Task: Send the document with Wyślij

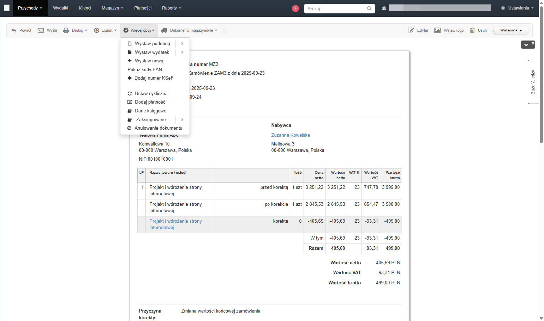Action: pos(47,30)
